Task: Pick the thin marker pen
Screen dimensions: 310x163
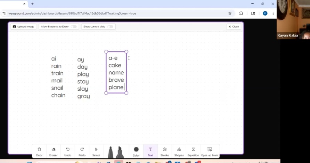Action: pos(111,152)
